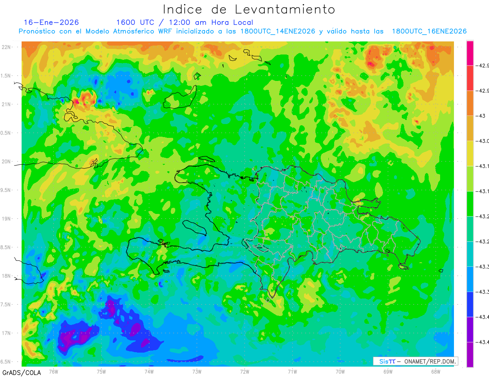Click the "68W" longitude axis label
The height and width of the screenshot is (377, 489).
(436, 371)
